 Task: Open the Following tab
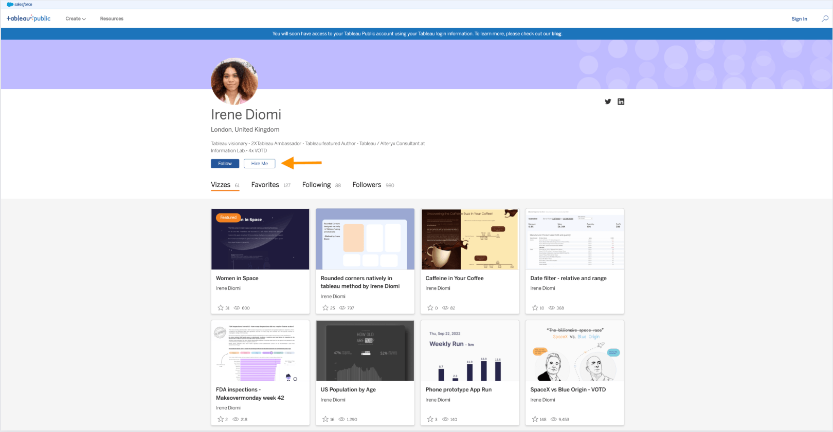coord(321,185)
